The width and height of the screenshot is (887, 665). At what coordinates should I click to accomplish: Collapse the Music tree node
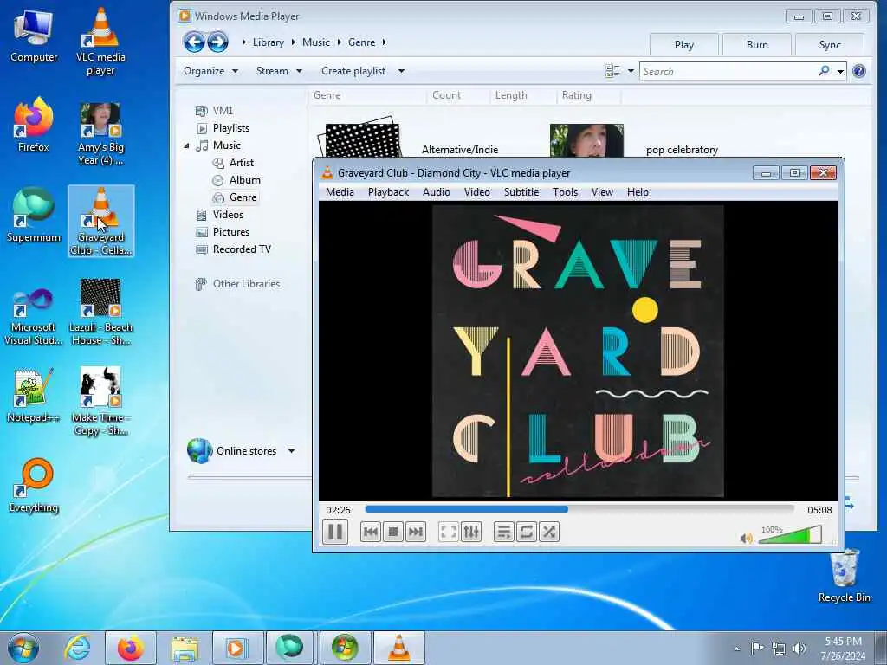pos(186,145)
